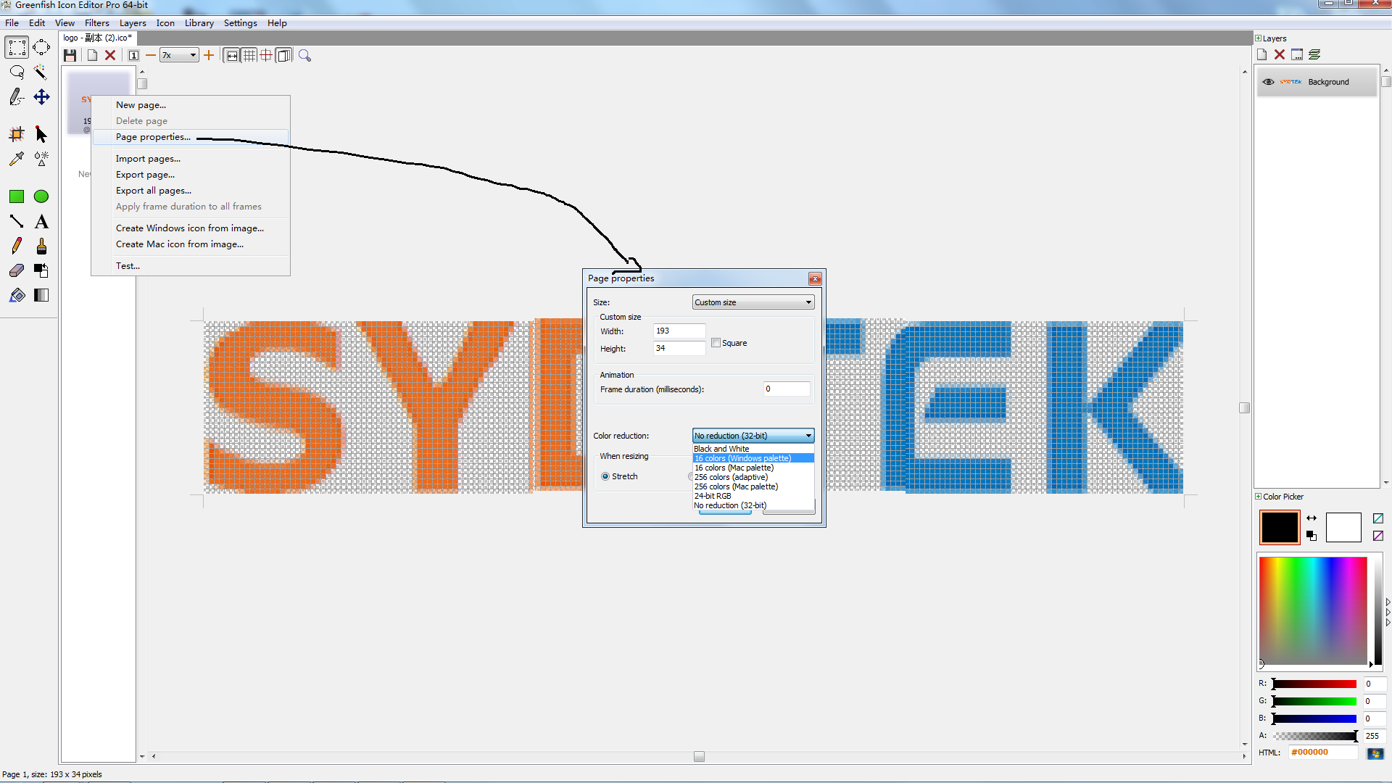The height and width of the screenshot is (783, 1392).
Task: Toggle fit-to-window zoom button
Action: 232,55
